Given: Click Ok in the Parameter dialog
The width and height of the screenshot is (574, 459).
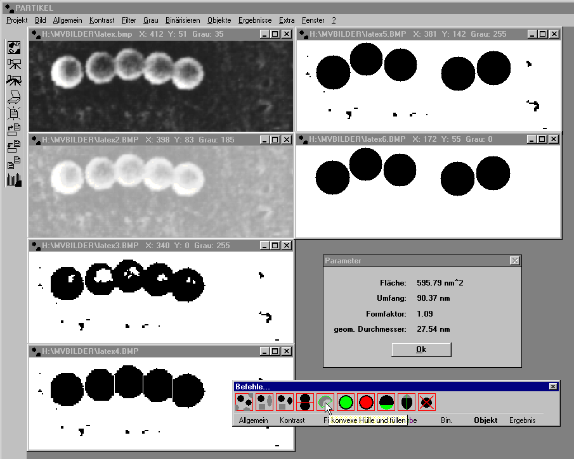Looking at the screenshot, I should click(421, 349).
